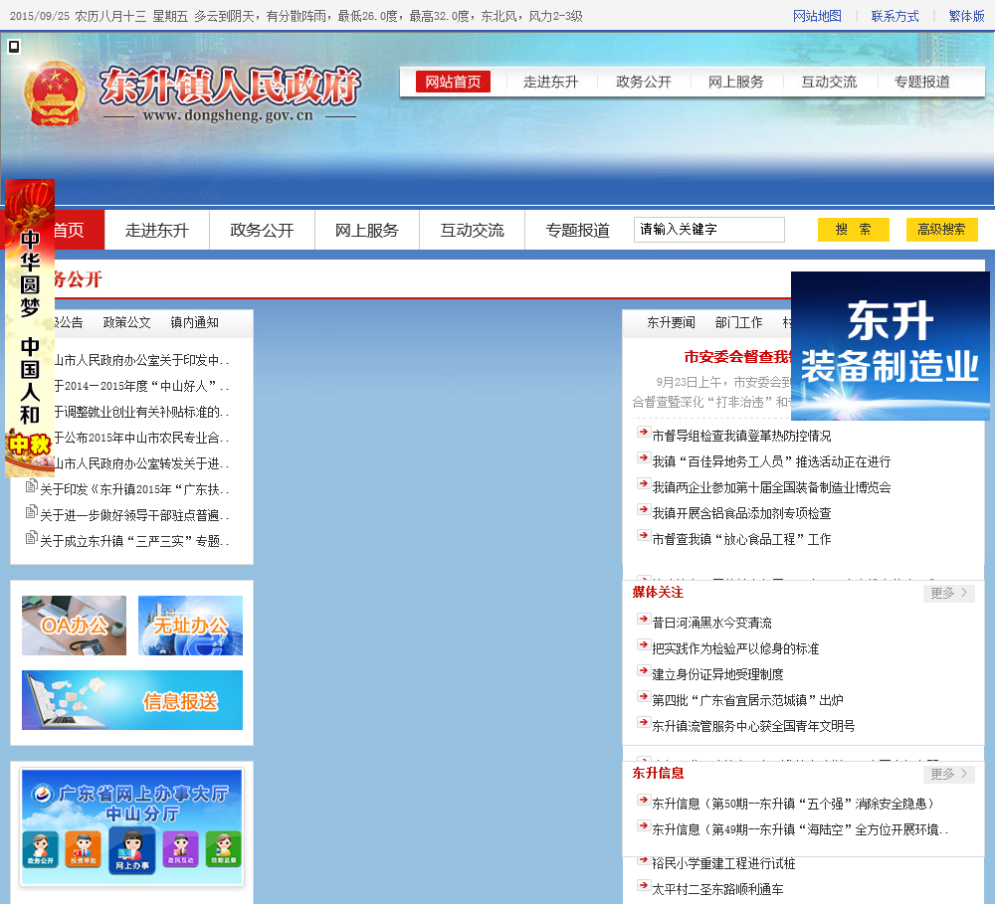Open 专题报道 in header navigation
This screenshot has height=904, width=995.
tap(922, 82)
